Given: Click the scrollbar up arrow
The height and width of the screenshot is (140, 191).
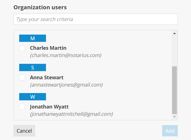Looking at the screenshot, I should coord(174,33).
